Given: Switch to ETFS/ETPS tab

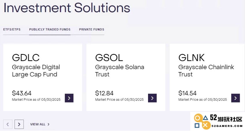Looking at the screenshot, I should point(12,29).
